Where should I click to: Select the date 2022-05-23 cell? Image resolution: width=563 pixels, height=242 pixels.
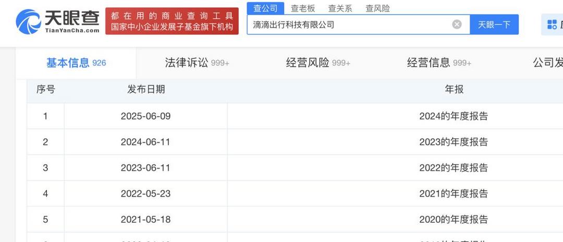tap(145, 194)
